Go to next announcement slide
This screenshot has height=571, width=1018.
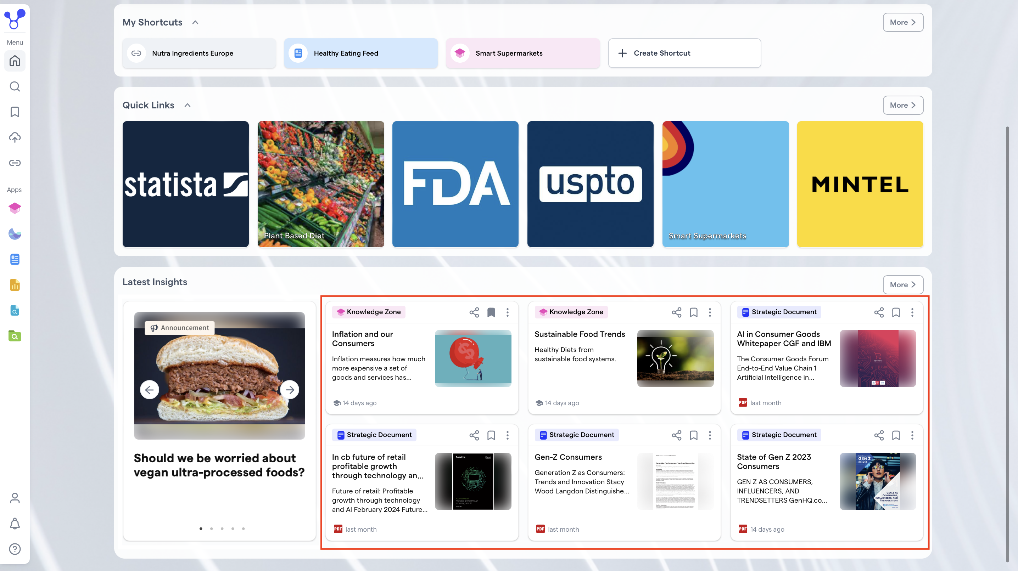289,390
